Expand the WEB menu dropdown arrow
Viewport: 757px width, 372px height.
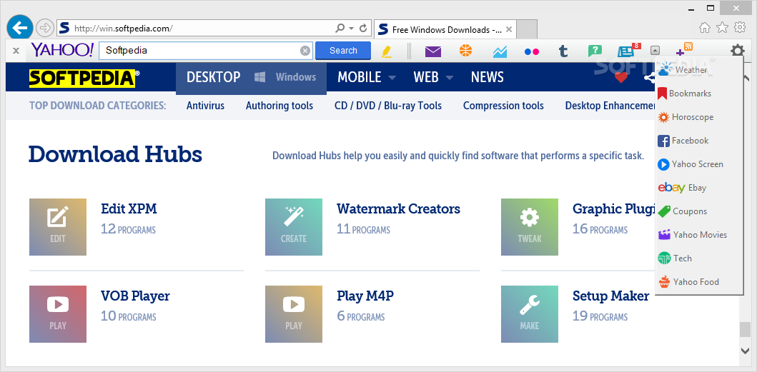450,78
